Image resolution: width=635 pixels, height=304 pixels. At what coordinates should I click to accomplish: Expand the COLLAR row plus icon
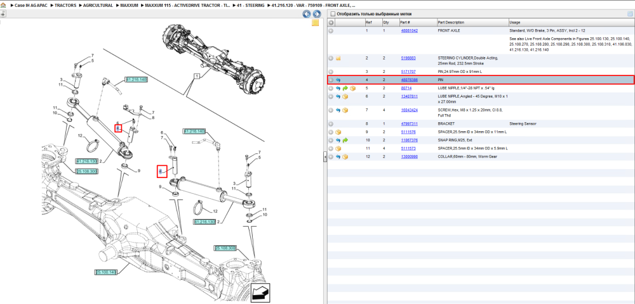click(x=331, y=156)
